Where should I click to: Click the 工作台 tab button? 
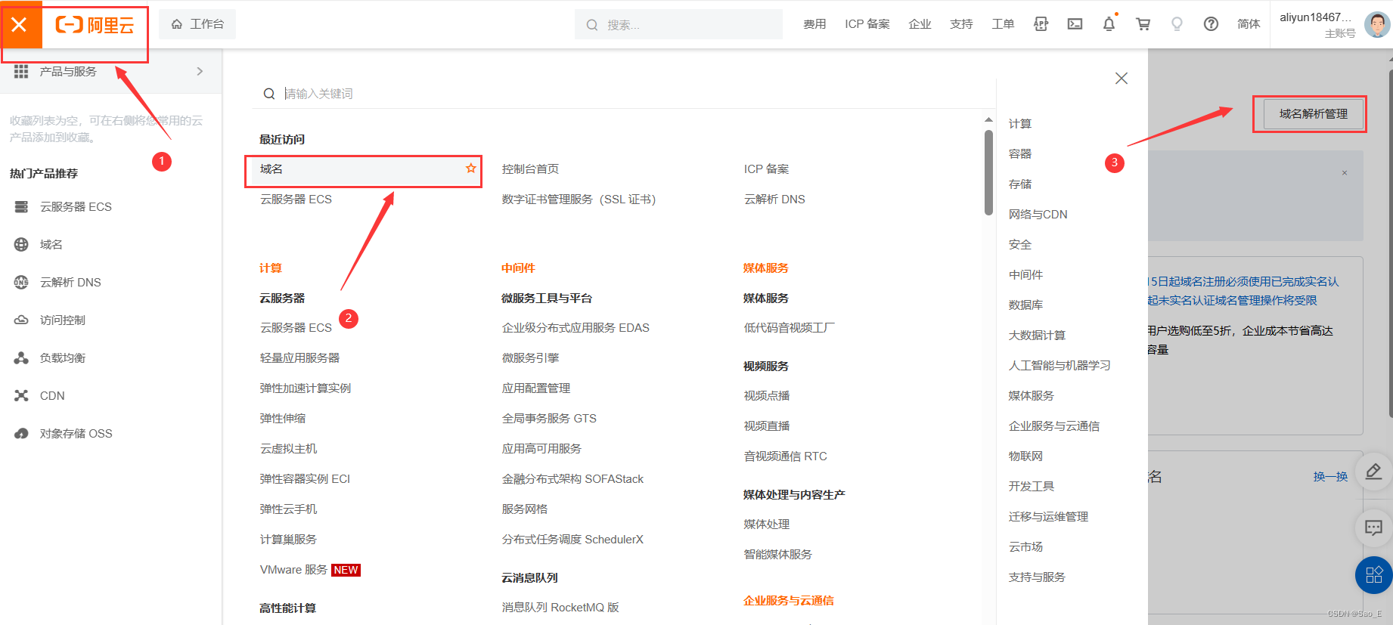197,24
